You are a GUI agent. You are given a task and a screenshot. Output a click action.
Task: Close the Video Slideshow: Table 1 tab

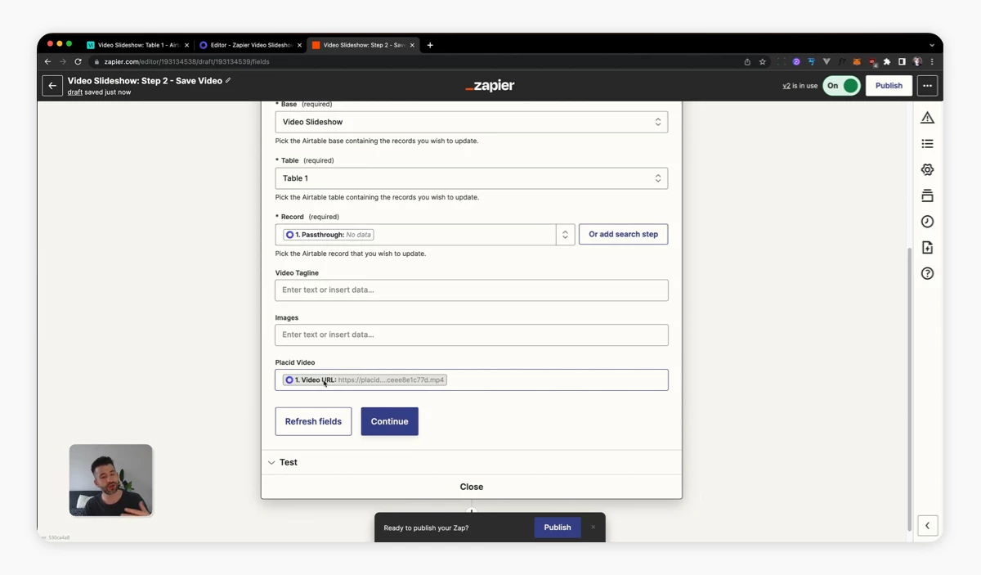(x=186, y=45)
